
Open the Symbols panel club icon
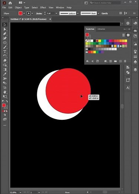tap(135, 62)
